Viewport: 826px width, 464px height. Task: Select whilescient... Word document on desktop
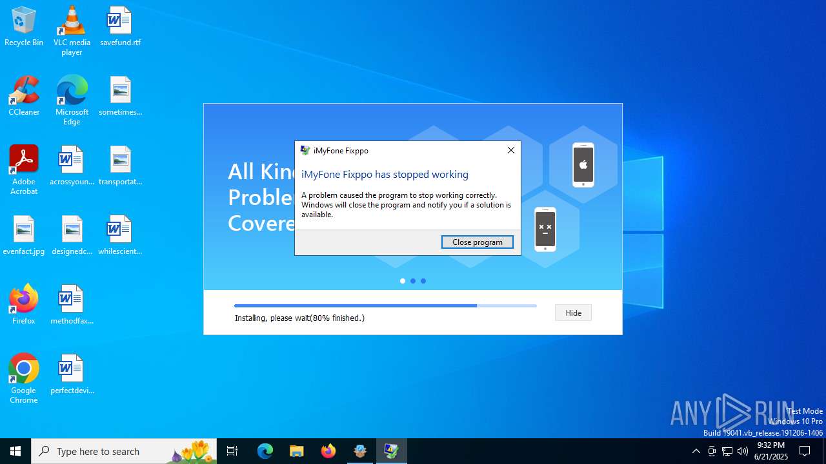pyautogui.click(x=120, y=236)
